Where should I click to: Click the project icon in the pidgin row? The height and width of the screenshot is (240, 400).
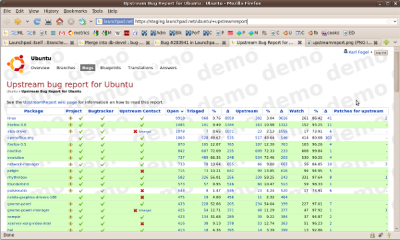[71, 171]
